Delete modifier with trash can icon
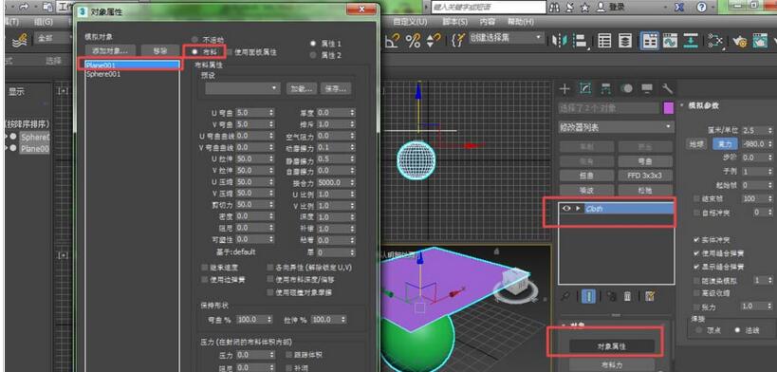Viewport: 777px width, 372px height. 627,296
